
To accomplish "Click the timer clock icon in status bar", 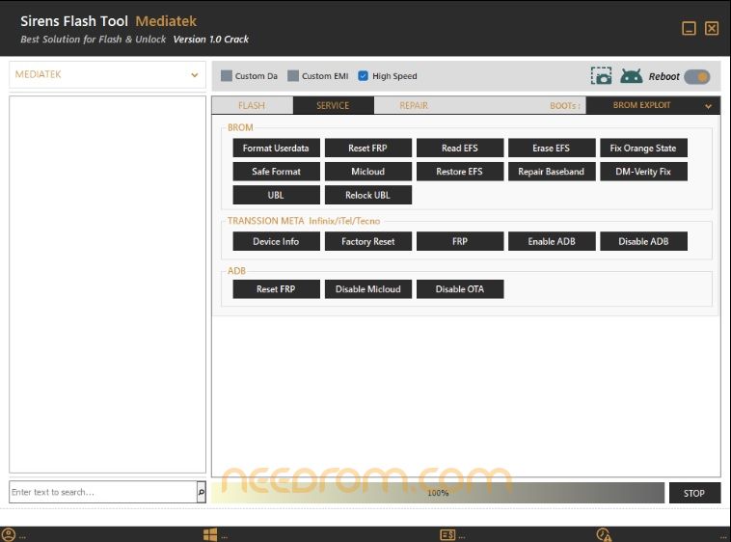I will coord(604,534).
